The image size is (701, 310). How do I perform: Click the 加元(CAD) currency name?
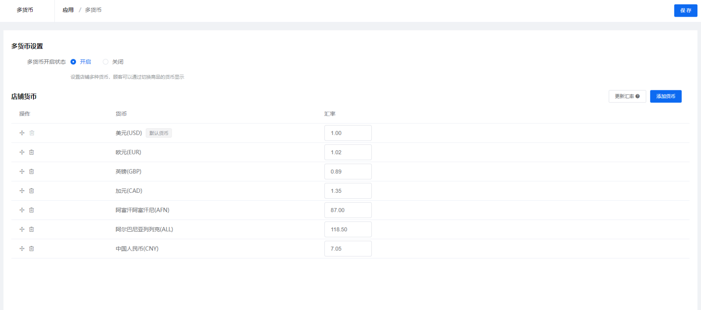tap(129, 191)
